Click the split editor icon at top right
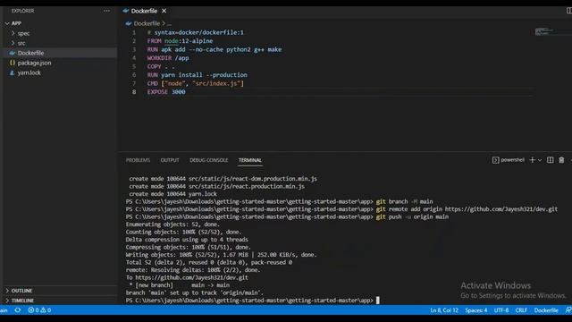Screen dimensions: 572x322 tap(568, 11)
